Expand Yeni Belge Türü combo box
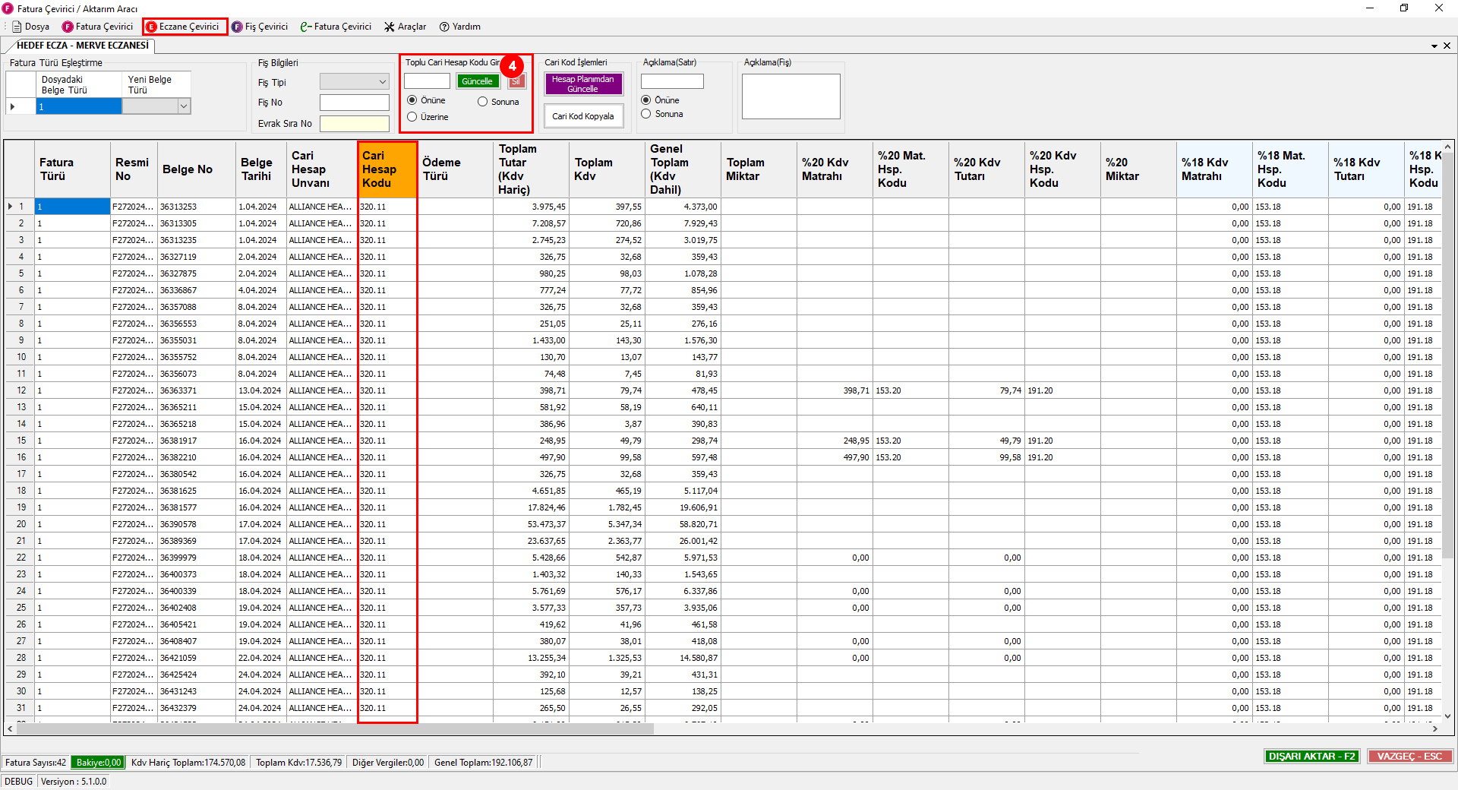This screenshot has height=790, width=1458. pyautogui.click(x=183, y=107)
